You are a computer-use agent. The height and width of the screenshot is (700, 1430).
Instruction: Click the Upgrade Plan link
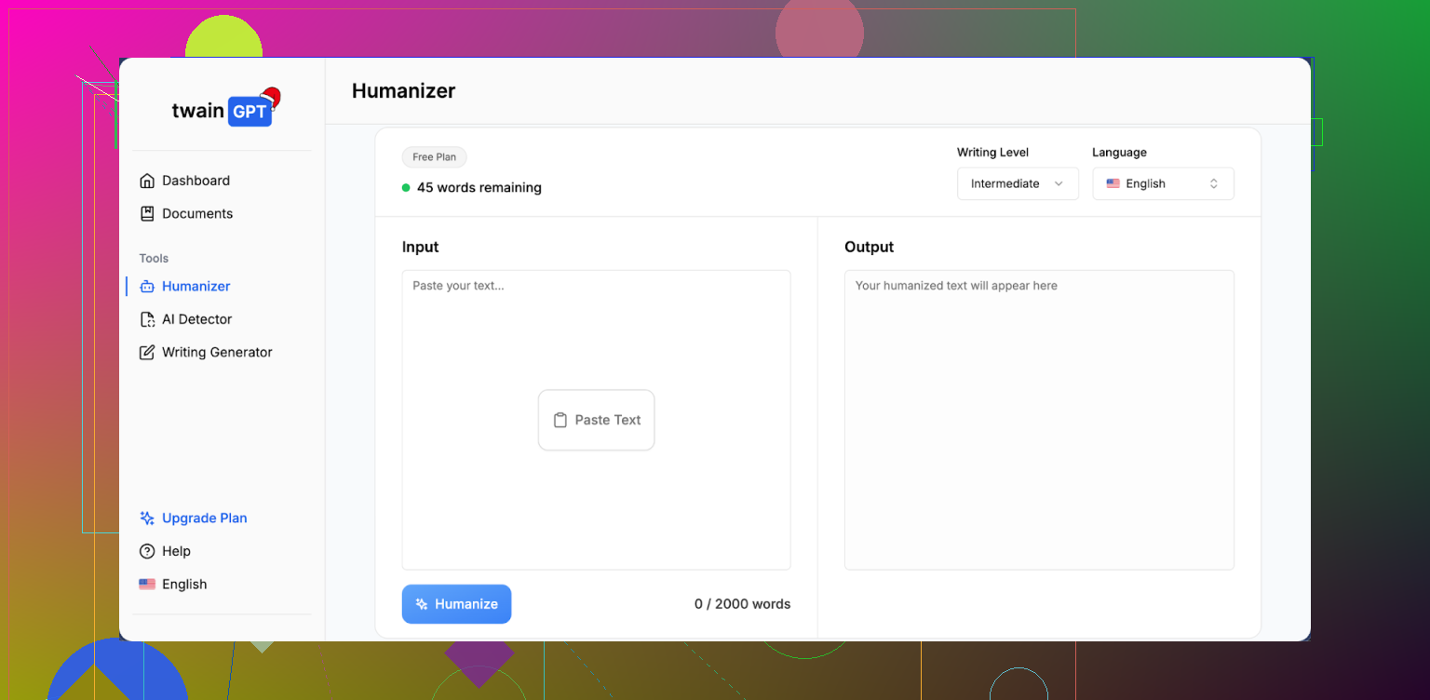[204, 518]
